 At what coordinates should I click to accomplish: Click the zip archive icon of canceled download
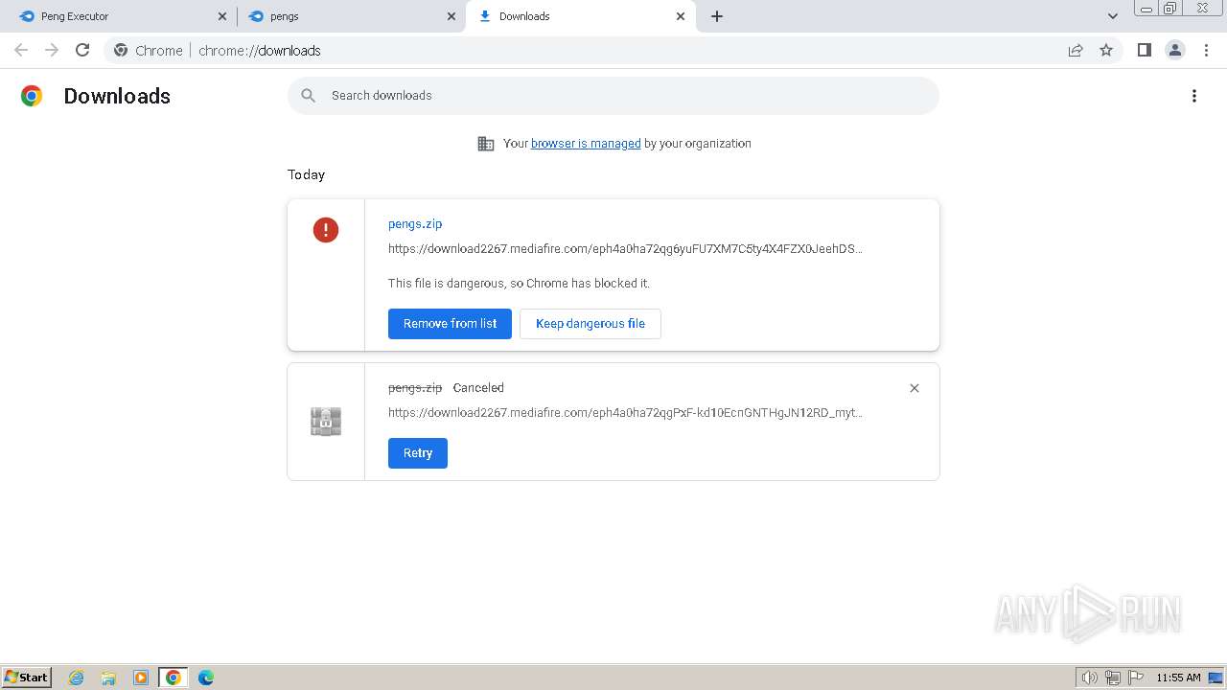click(326, 422)
